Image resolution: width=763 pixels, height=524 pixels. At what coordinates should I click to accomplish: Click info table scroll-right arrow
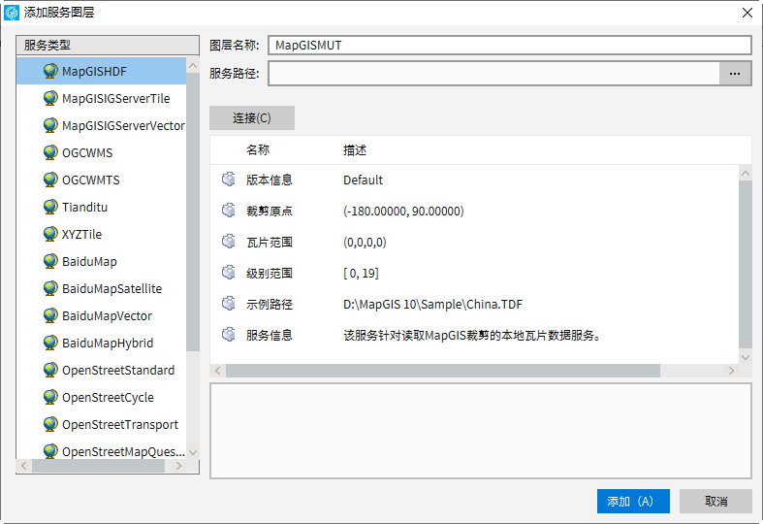click(731, 371)
